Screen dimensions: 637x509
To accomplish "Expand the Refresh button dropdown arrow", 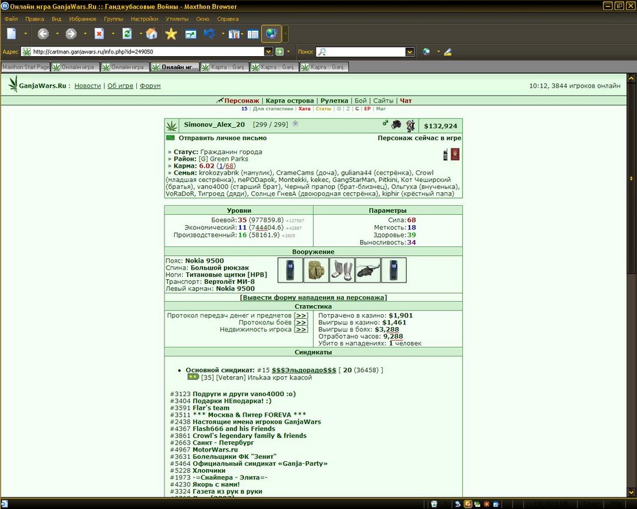I will click(x=140, y=34).
